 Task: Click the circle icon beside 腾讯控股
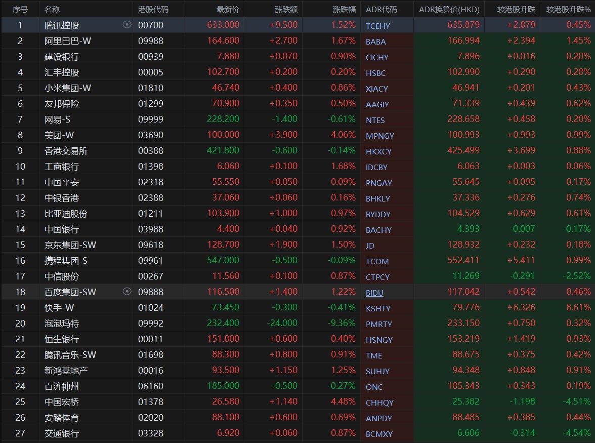tap(127, 25)
